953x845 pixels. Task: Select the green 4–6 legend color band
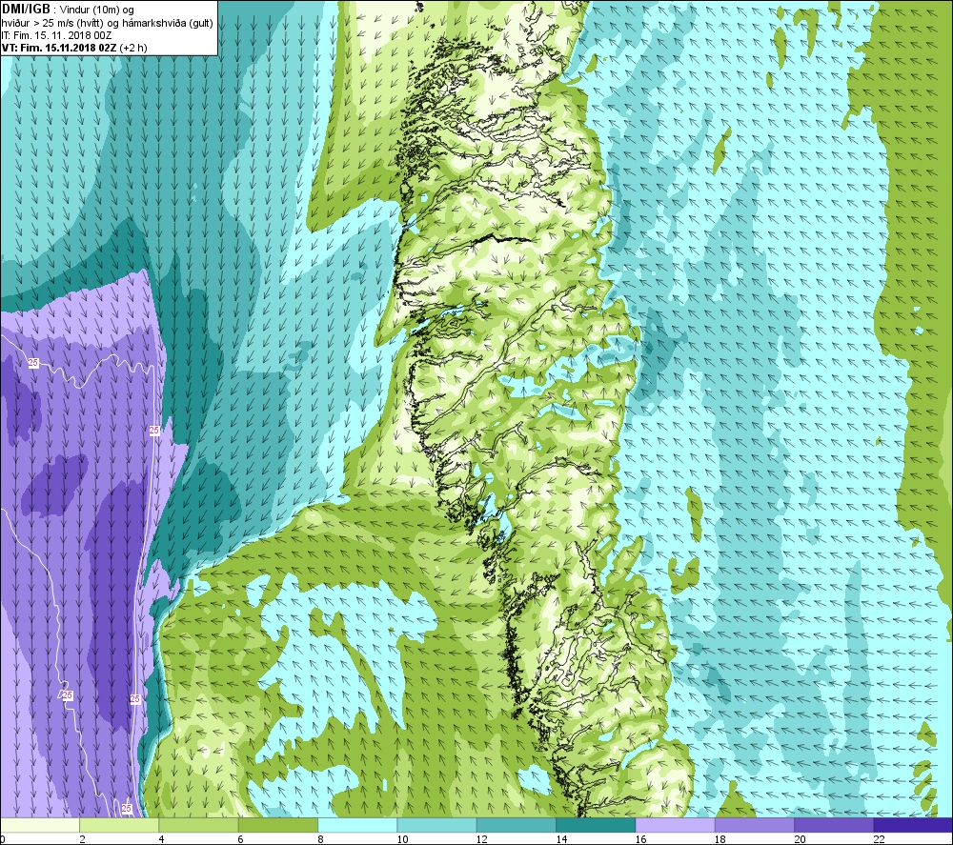tap(199, 825)
